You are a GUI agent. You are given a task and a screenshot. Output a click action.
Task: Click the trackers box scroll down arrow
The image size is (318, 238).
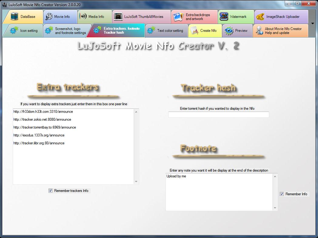(136, 182)
